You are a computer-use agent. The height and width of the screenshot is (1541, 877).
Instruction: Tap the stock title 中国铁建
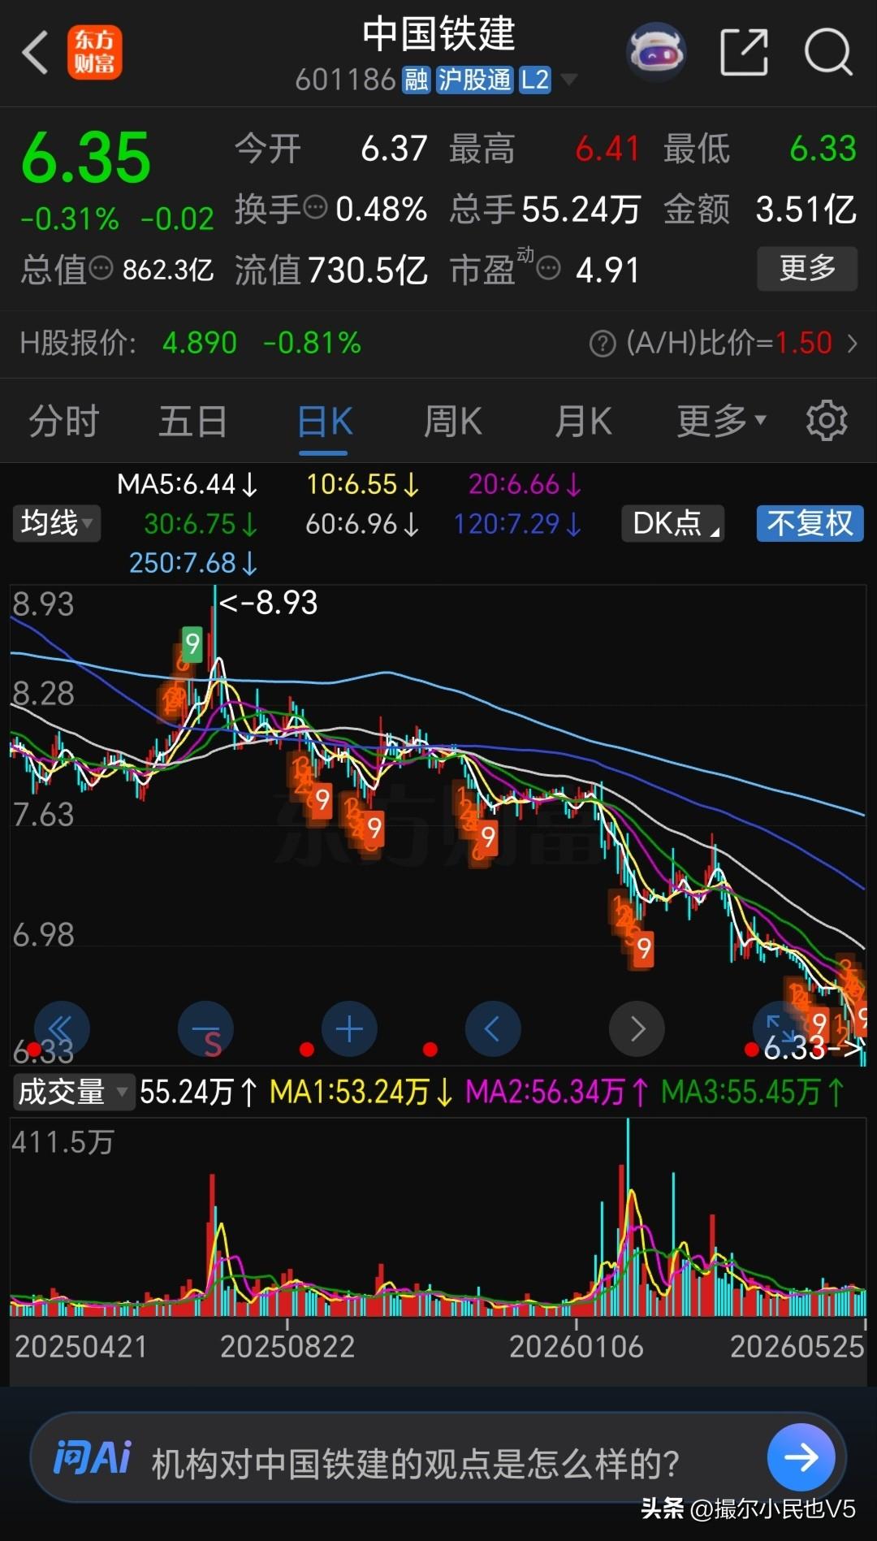438,34
